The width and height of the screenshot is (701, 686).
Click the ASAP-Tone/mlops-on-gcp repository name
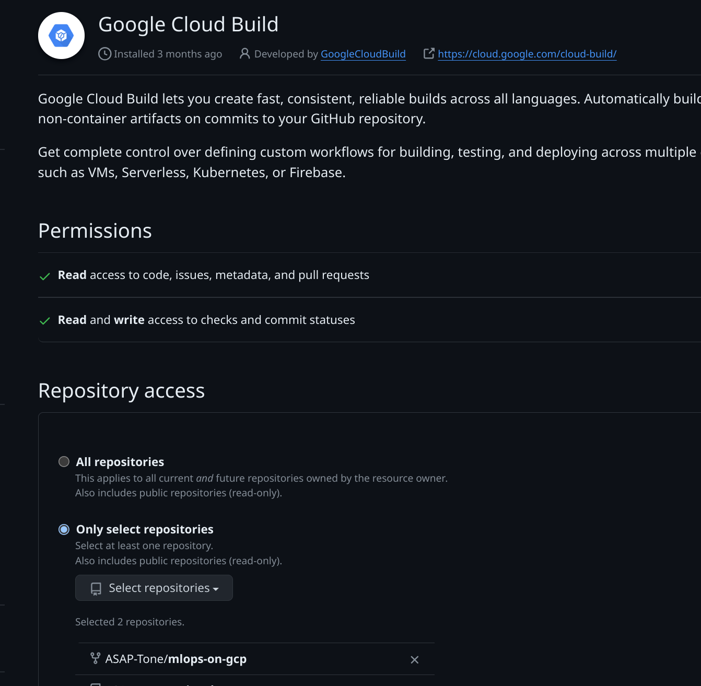click(176, 659)
